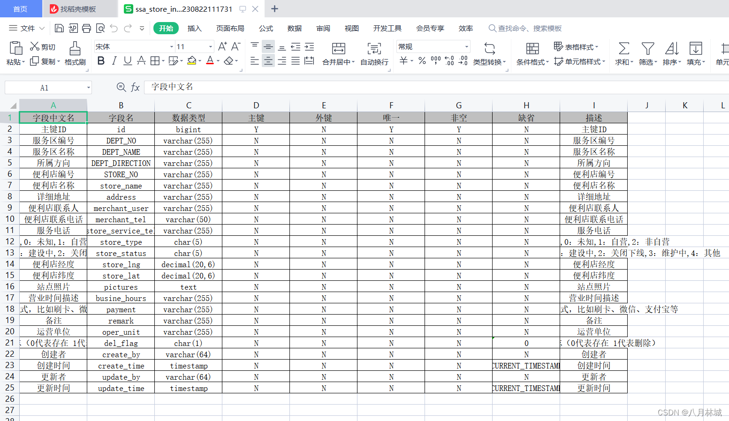The image size is (729, 421).
Task: Click increase decimal places icon
Action: click(449, 60)
